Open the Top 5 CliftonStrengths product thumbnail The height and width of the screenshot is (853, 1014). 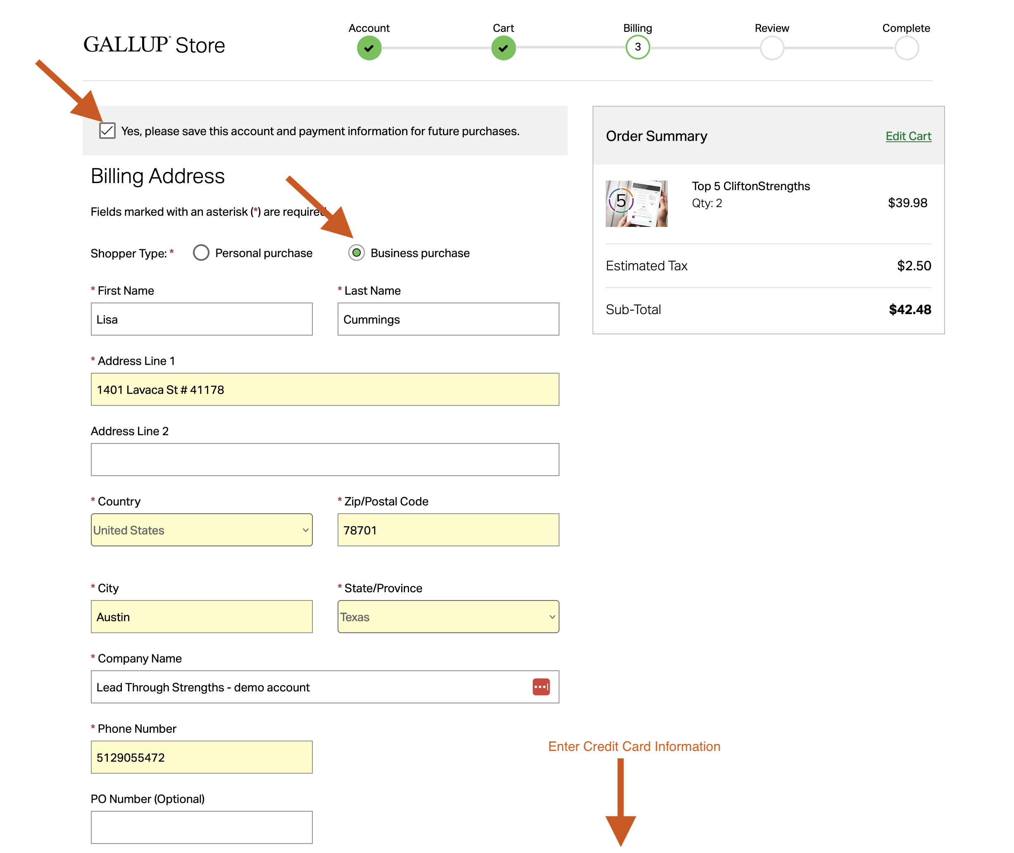636,204
